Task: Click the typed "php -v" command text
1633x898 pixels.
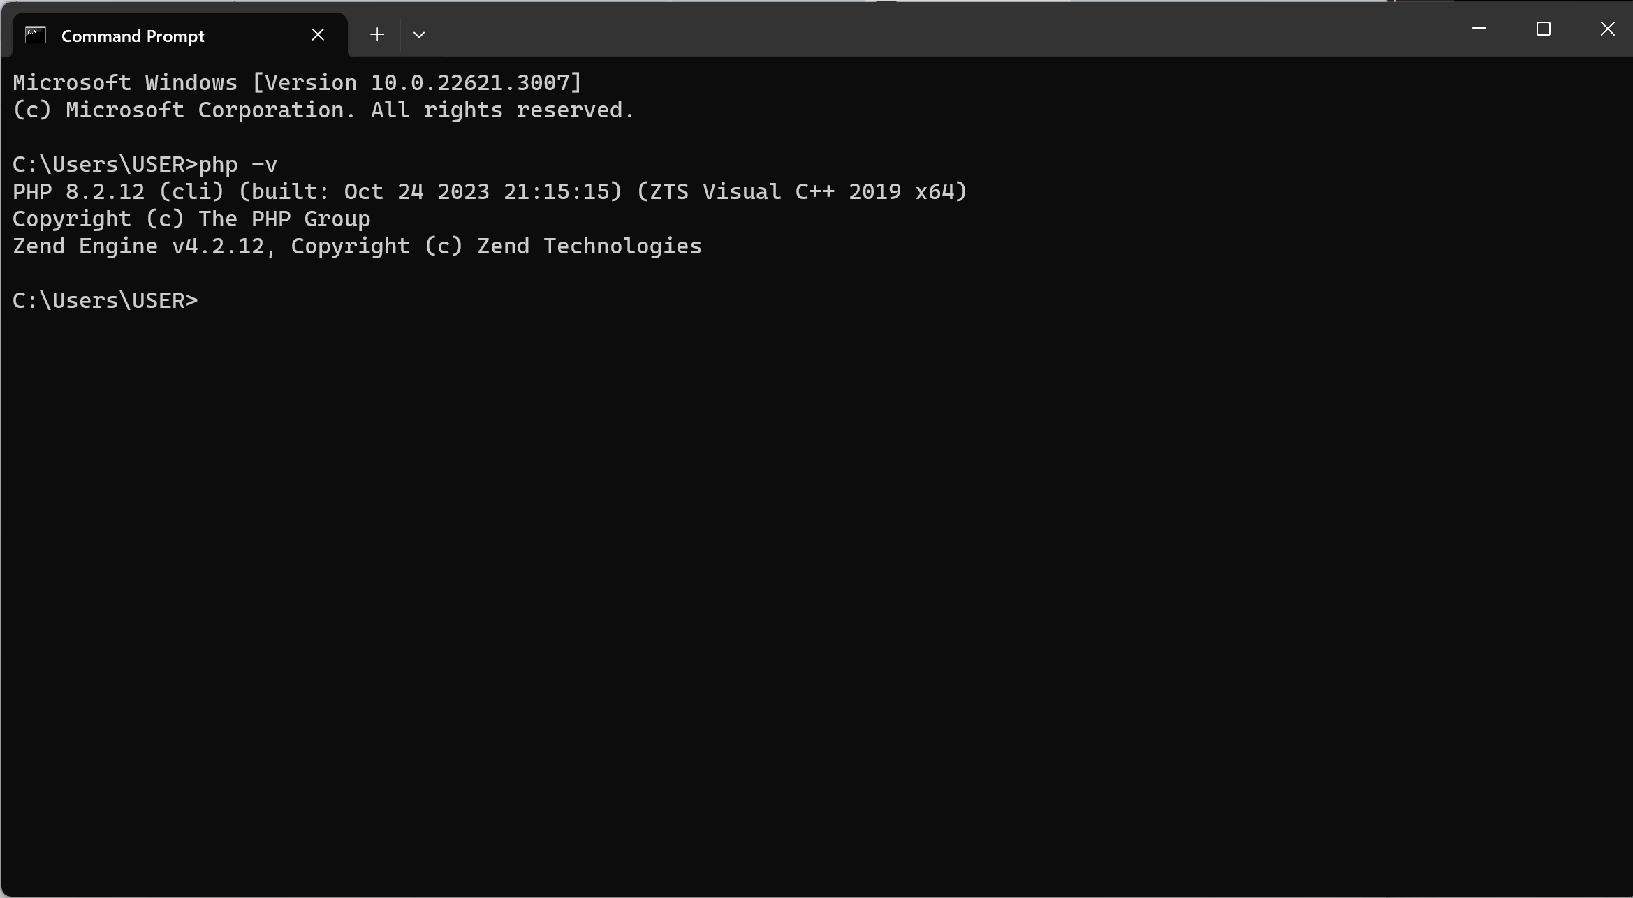Action: click(x=238, y=165)
